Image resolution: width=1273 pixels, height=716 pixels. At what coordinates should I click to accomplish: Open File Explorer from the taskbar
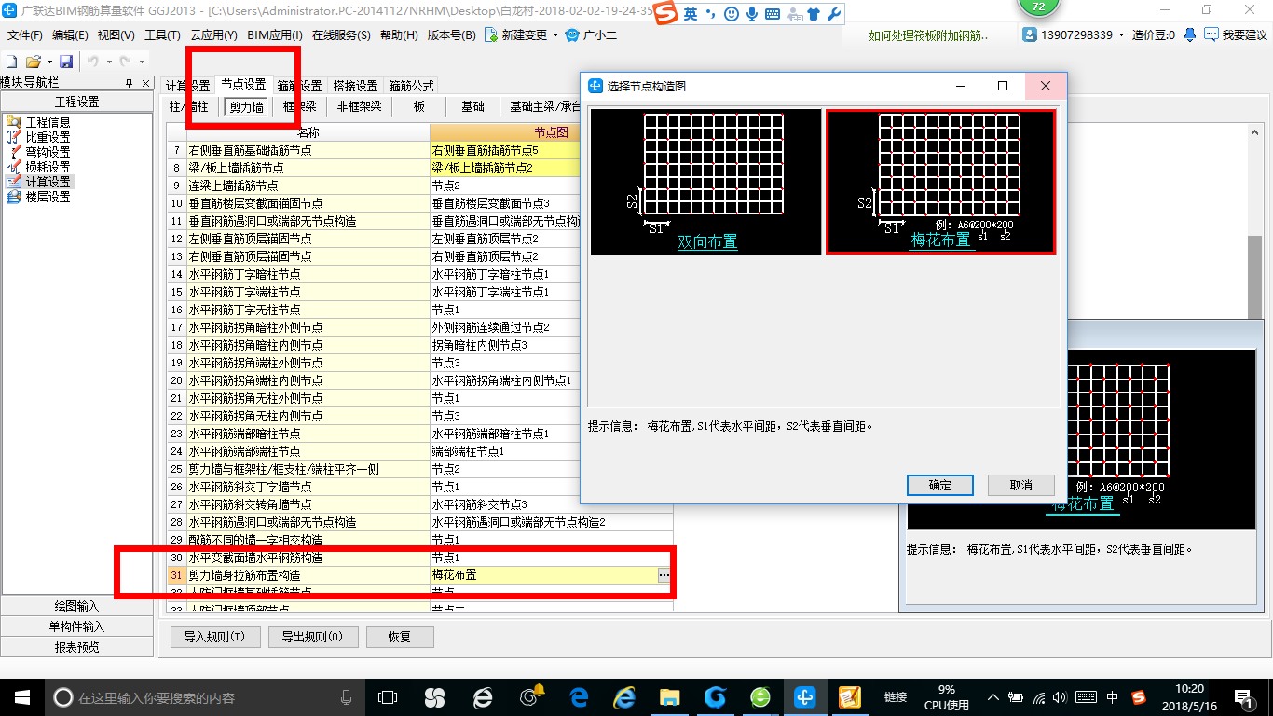point(669,696)
